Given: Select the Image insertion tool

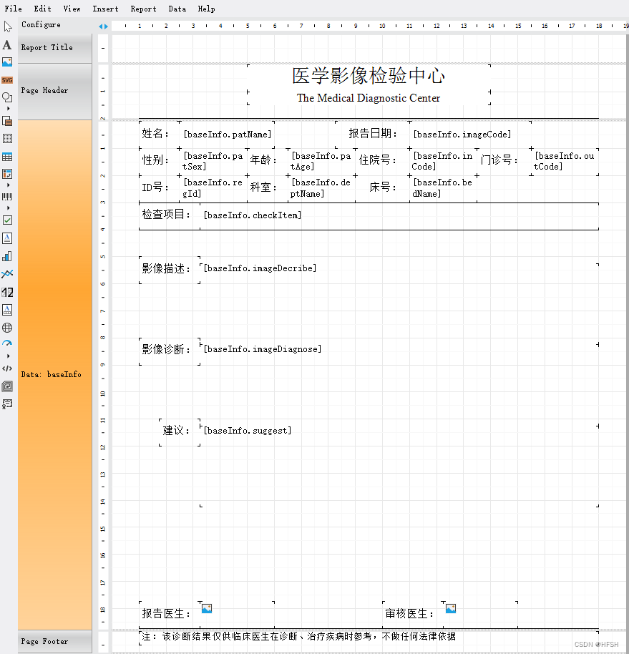Looking at the screenshot, I should tap(7, 62).
